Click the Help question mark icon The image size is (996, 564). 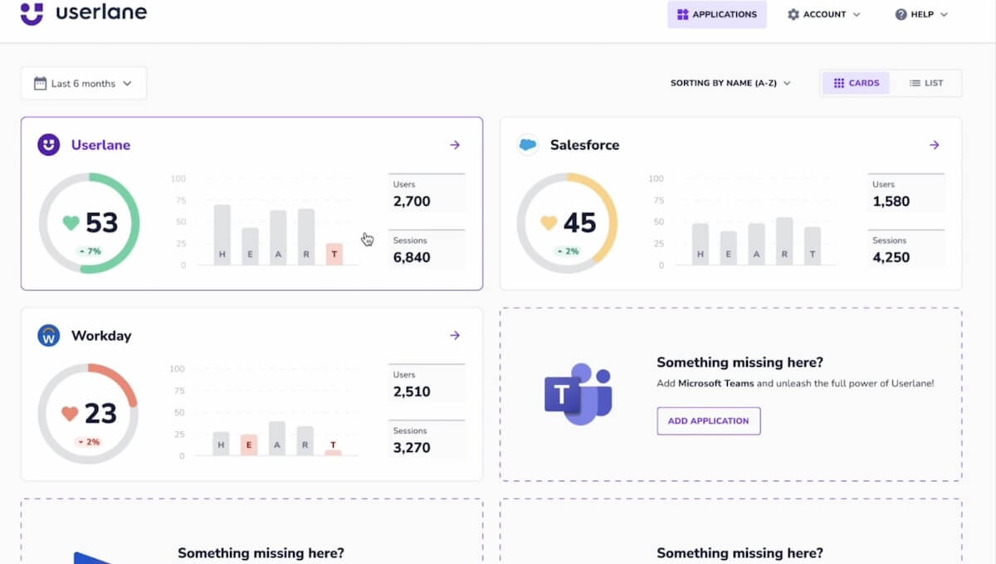pos(901,14)
